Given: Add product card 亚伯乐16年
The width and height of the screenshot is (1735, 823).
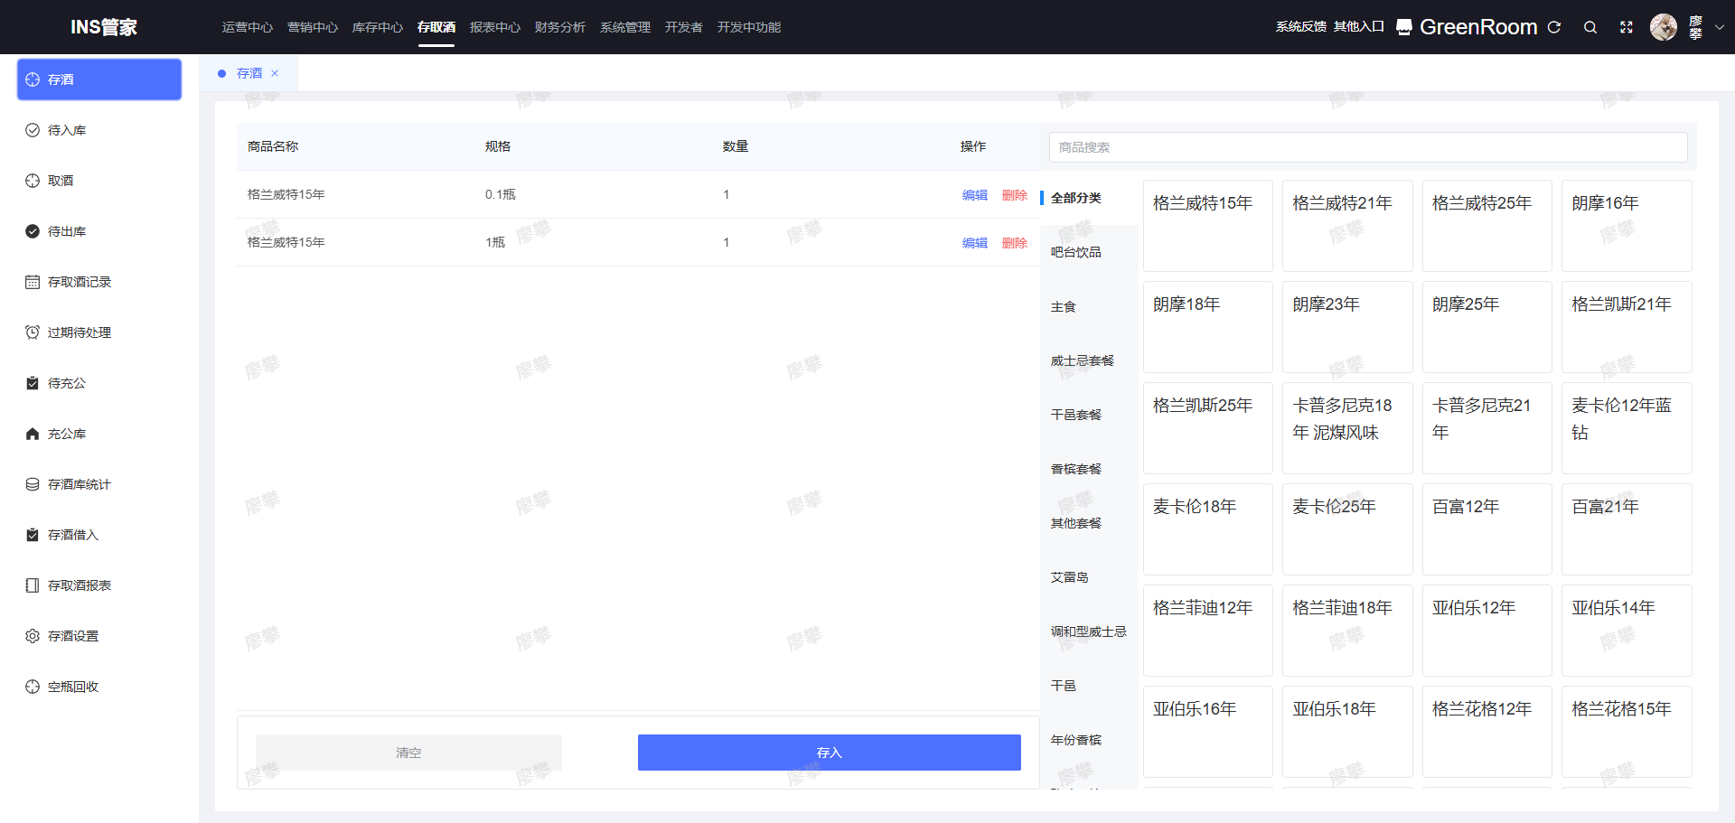Looking at the screenshot, I should (x=1208, y=732).
